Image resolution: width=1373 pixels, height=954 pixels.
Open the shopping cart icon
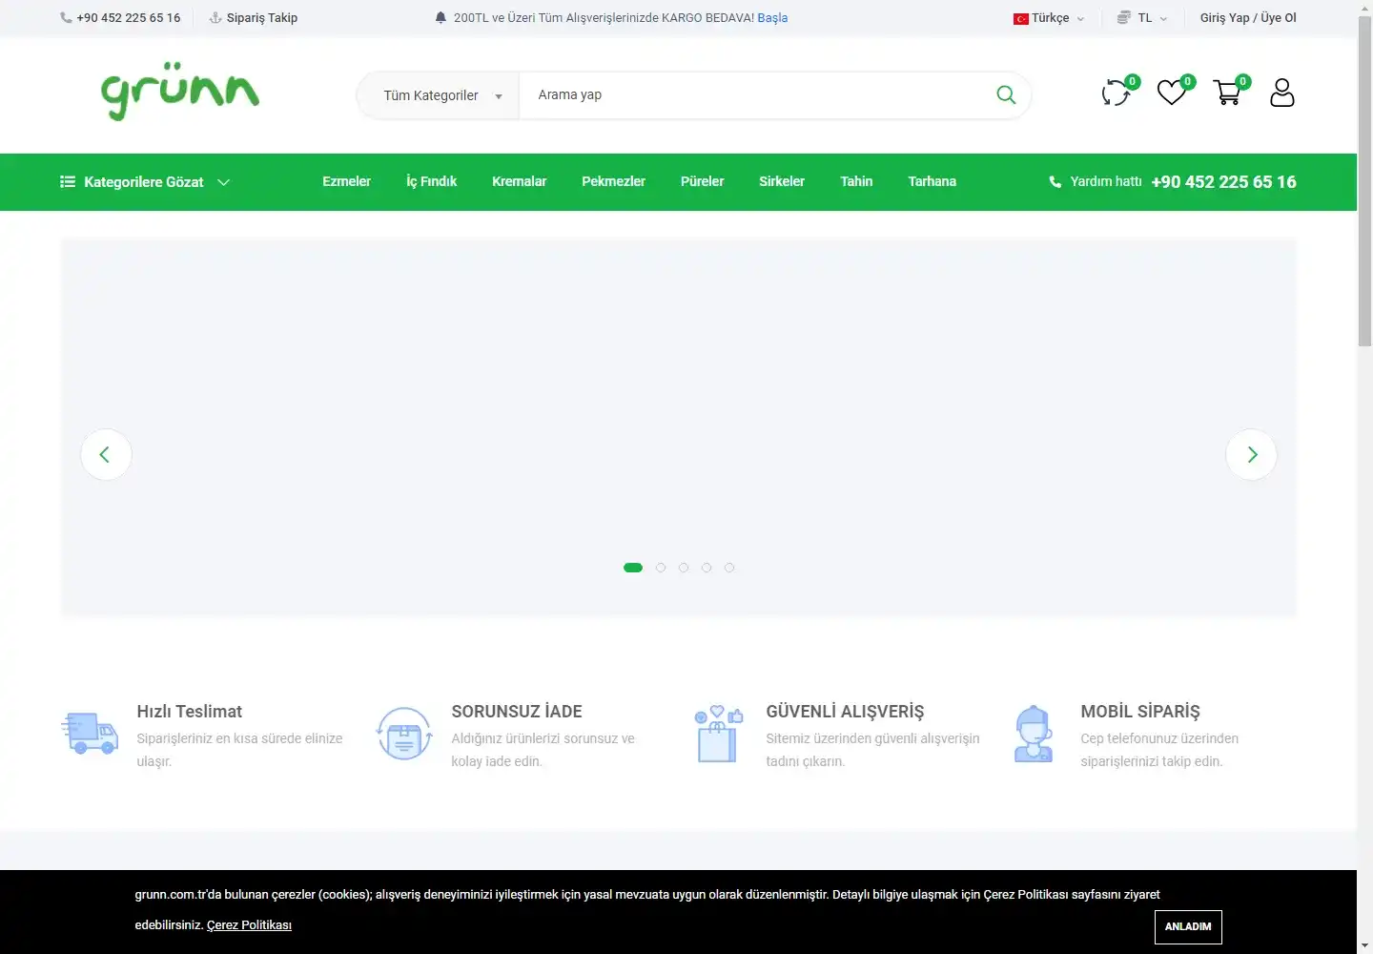(1227, 93)
